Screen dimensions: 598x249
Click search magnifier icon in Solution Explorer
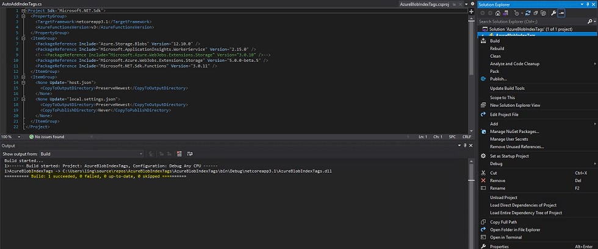click(590, 22)
